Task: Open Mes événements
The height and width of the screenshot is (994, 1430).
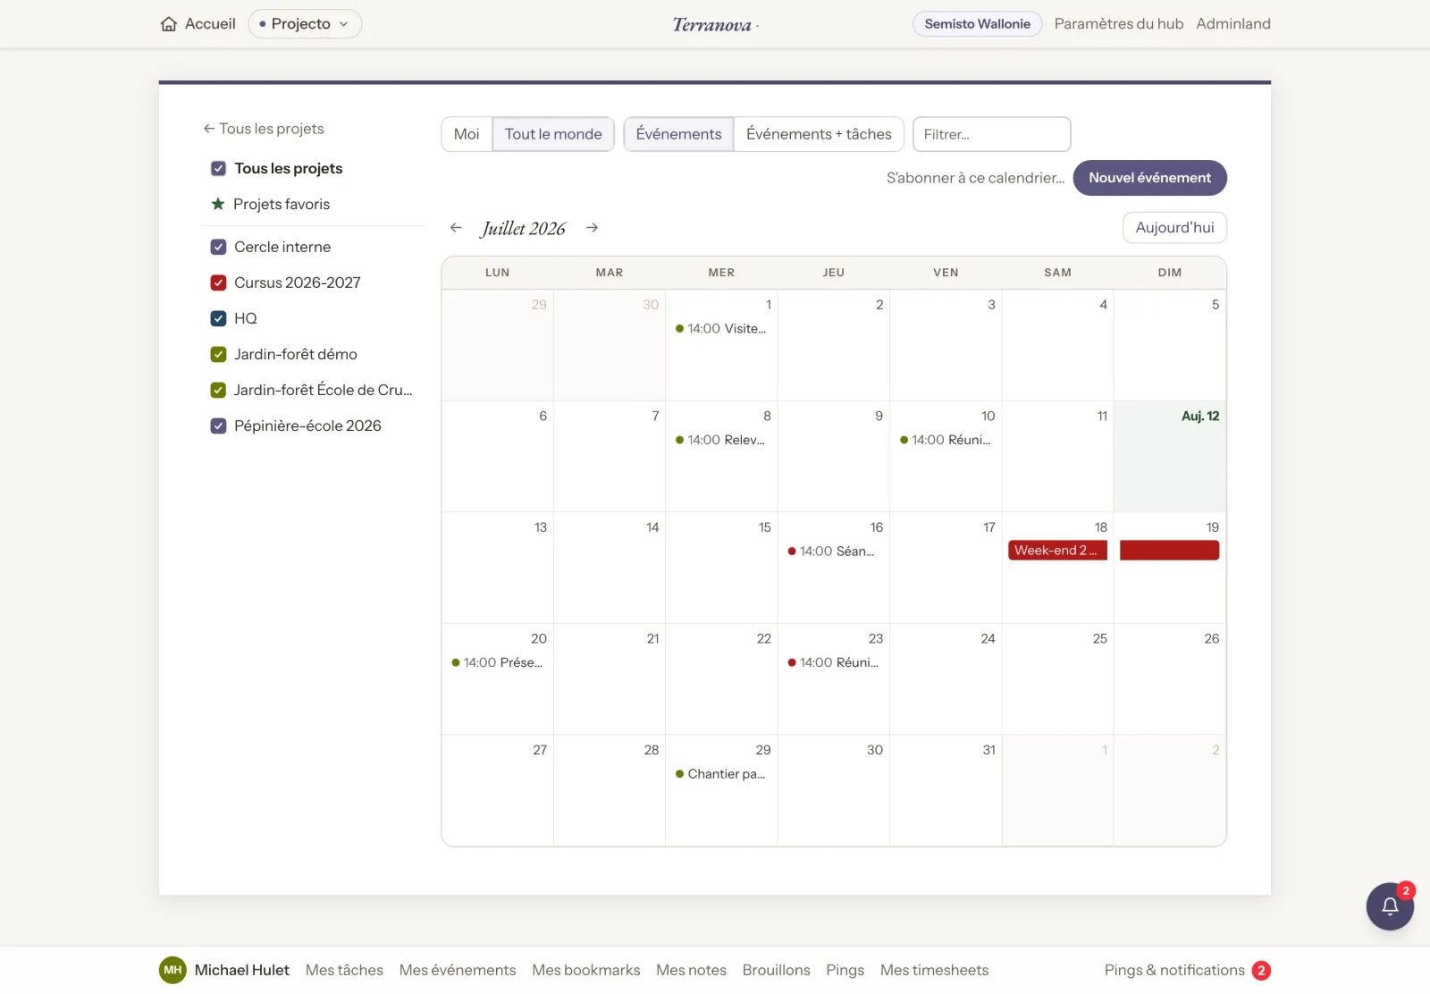Action: click(x=458, y=970)
